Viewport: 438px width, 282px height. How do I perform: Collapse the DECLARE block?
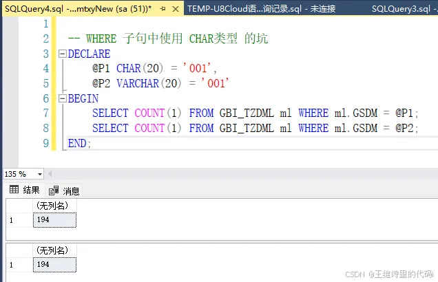(x=63, y=54)
